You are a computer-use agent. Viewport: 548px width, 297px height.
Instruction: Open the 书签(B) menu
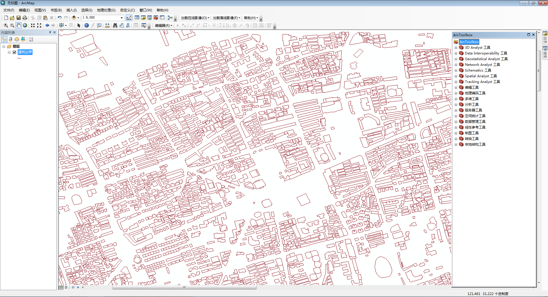tap(56, 10)
